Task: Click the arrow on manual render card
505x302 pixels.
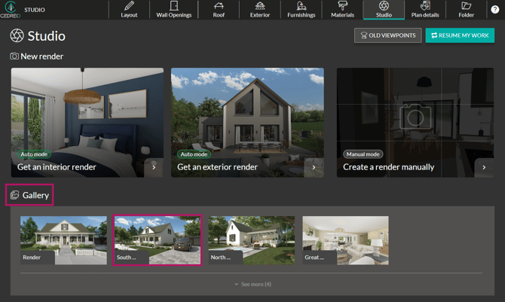Action: pos(484,167)
